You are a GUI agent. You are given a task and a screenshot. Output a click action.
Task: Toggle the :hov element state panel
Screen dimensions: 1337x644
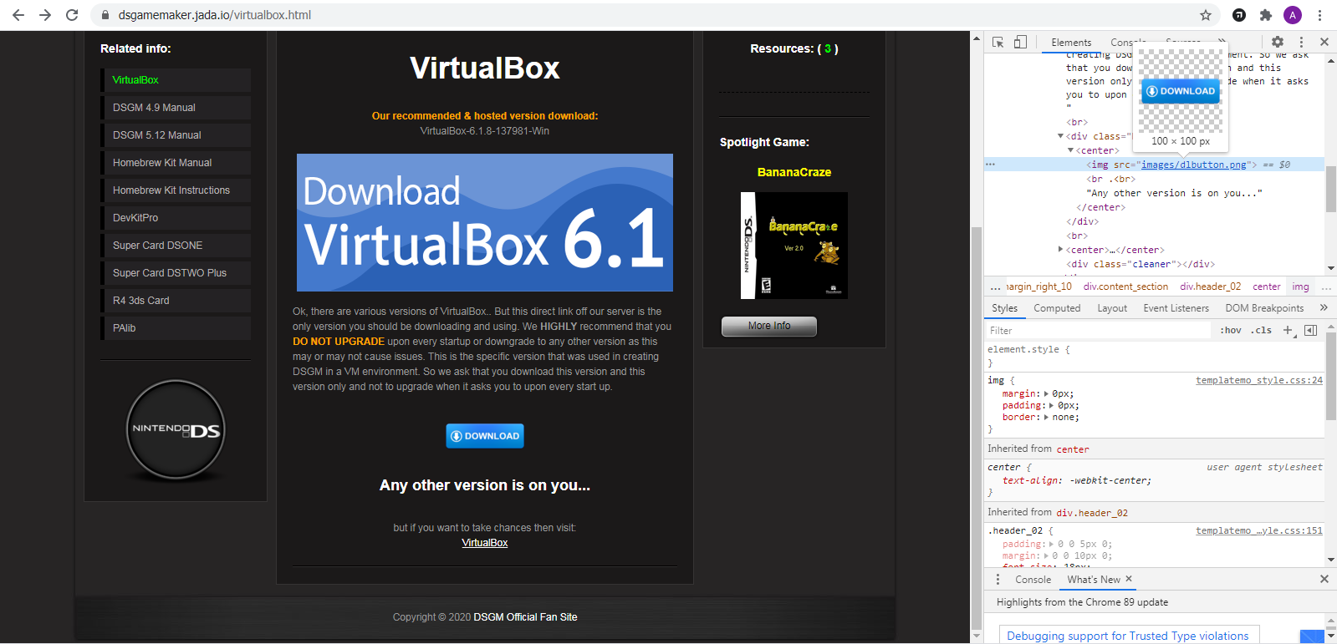click(1231, 330)
